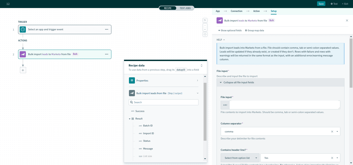Select the clock trigger icon in step 1

point(23,29)
